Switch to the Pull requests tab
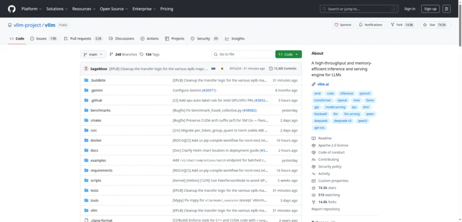 (83, 39)
